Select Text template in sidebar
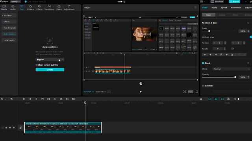 (9, 28)
